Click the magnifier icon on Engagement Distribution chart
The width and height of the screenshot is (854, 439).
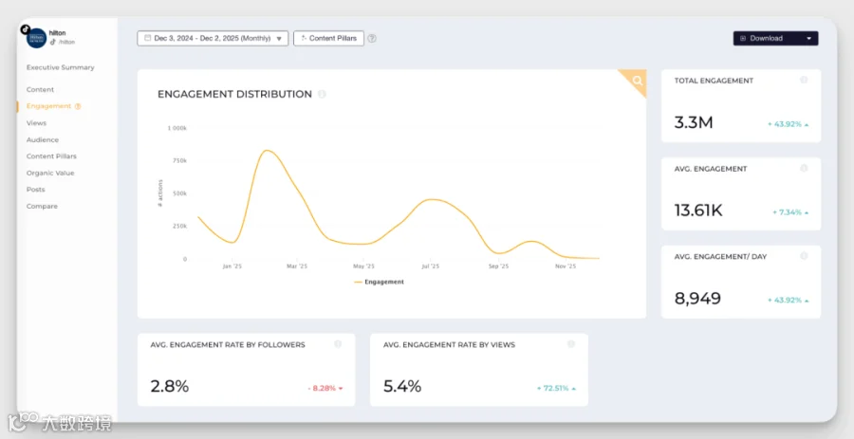[638, 81]
